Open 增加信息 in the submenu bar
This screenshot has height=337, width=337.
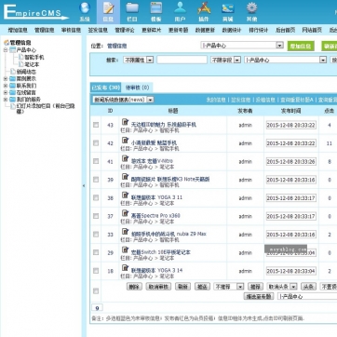(18, 30)
